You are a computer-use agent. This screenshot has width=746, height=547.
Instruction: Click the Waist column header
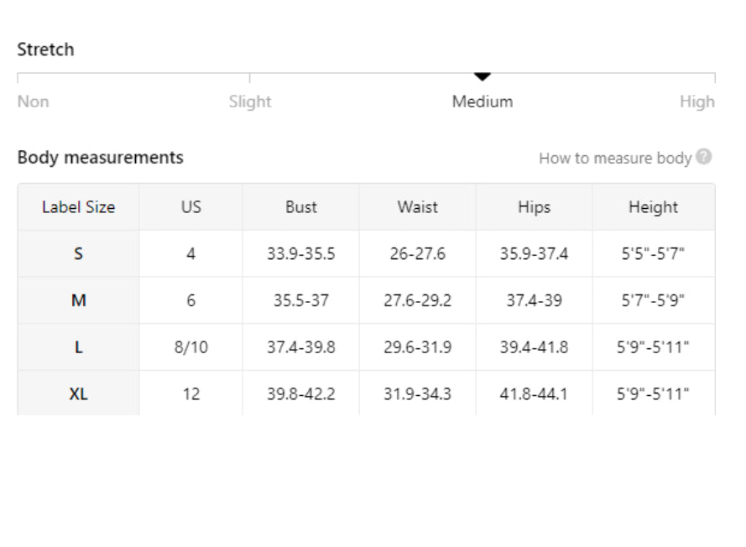coord(417,207)
